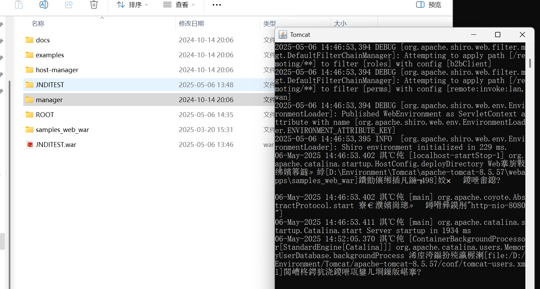The height and width of the screenshot is (289, 540).
Task: Sort files by the 大小 column header
Action: click(340, 24)
